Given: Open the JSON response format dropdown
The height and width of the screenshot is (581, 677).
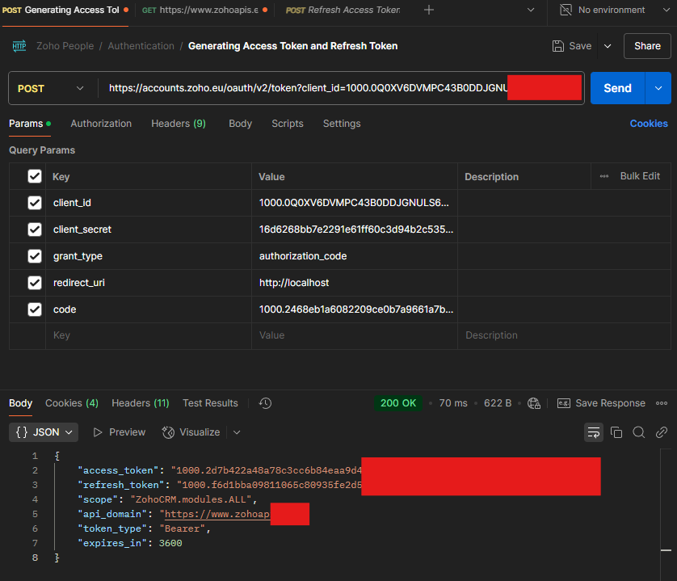Looking at the screenshot, I should pos(44,432).
